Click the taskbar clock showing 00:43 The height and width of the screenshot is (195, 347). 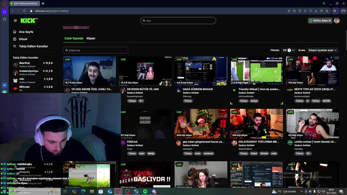(x=331, y=191)
